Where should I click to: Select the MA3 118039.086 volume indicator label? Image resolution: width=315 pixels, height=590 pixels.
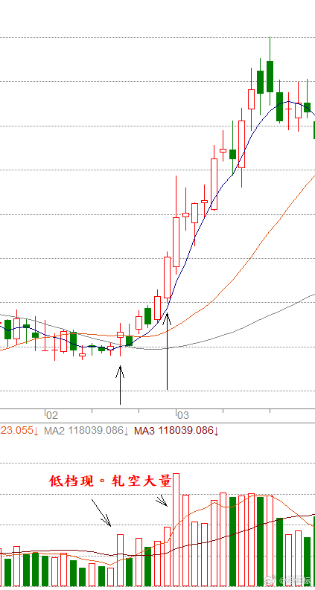tap(176, 431)
